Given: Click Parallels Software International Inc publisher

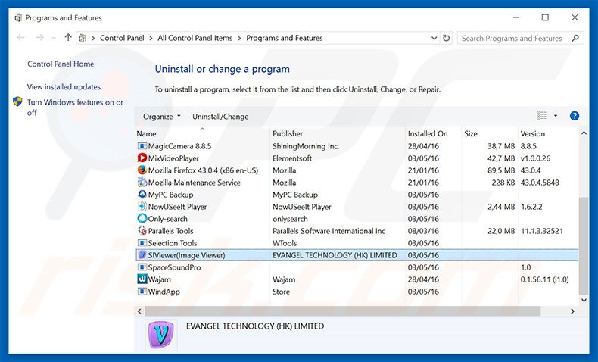Looking at the screenshot, I should coord(329,231).
